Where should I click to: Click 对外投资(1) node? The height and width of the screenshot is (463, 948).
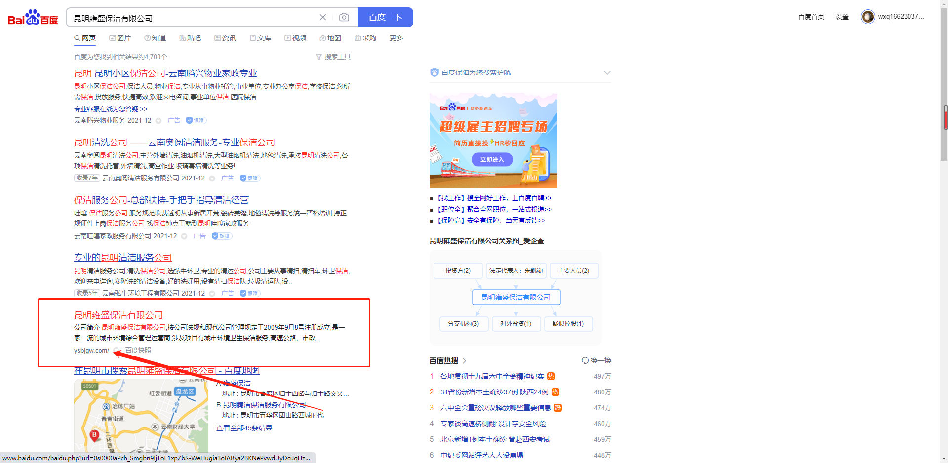(x=516, y=324)
